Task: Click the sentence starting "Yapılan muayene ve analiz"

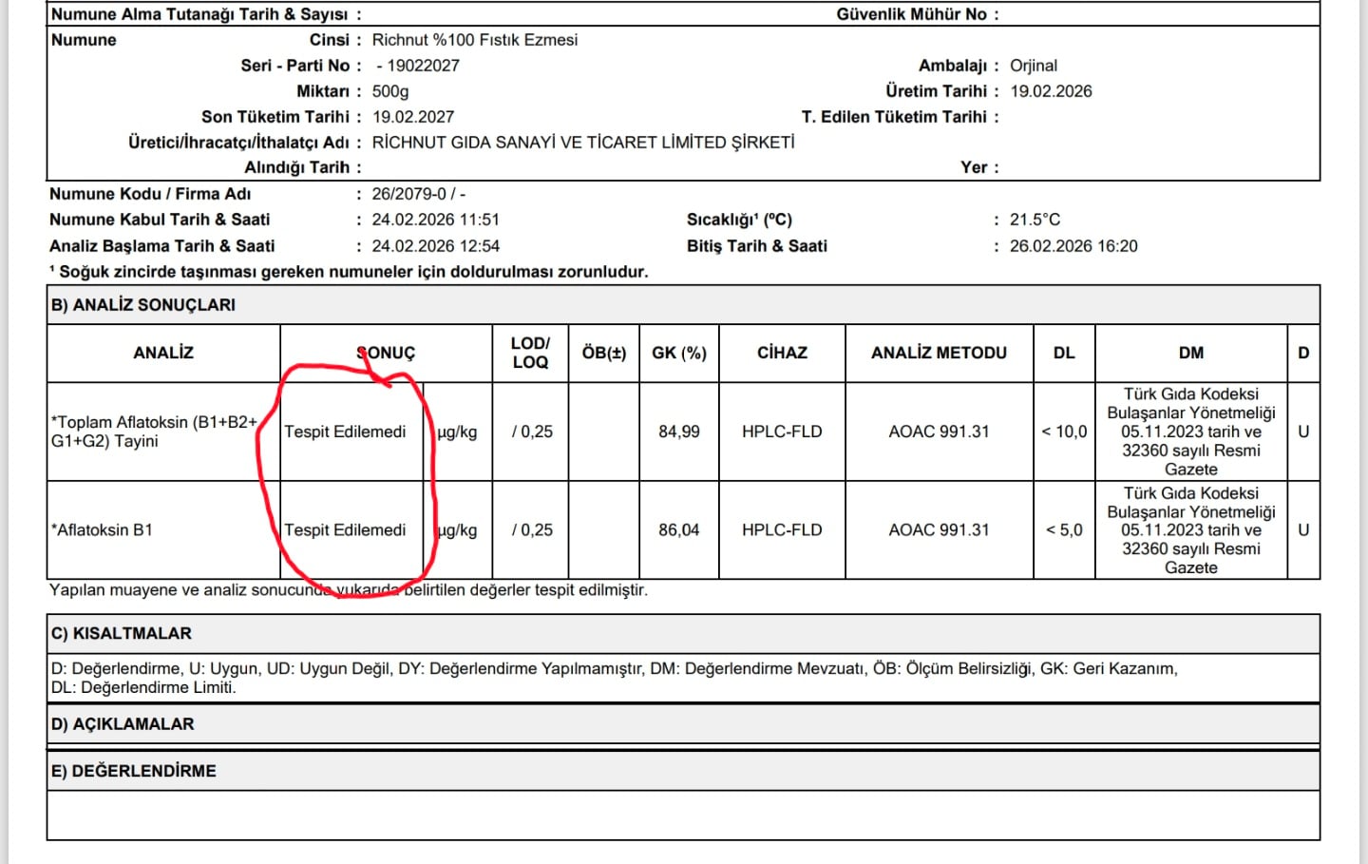Action: 349,590
